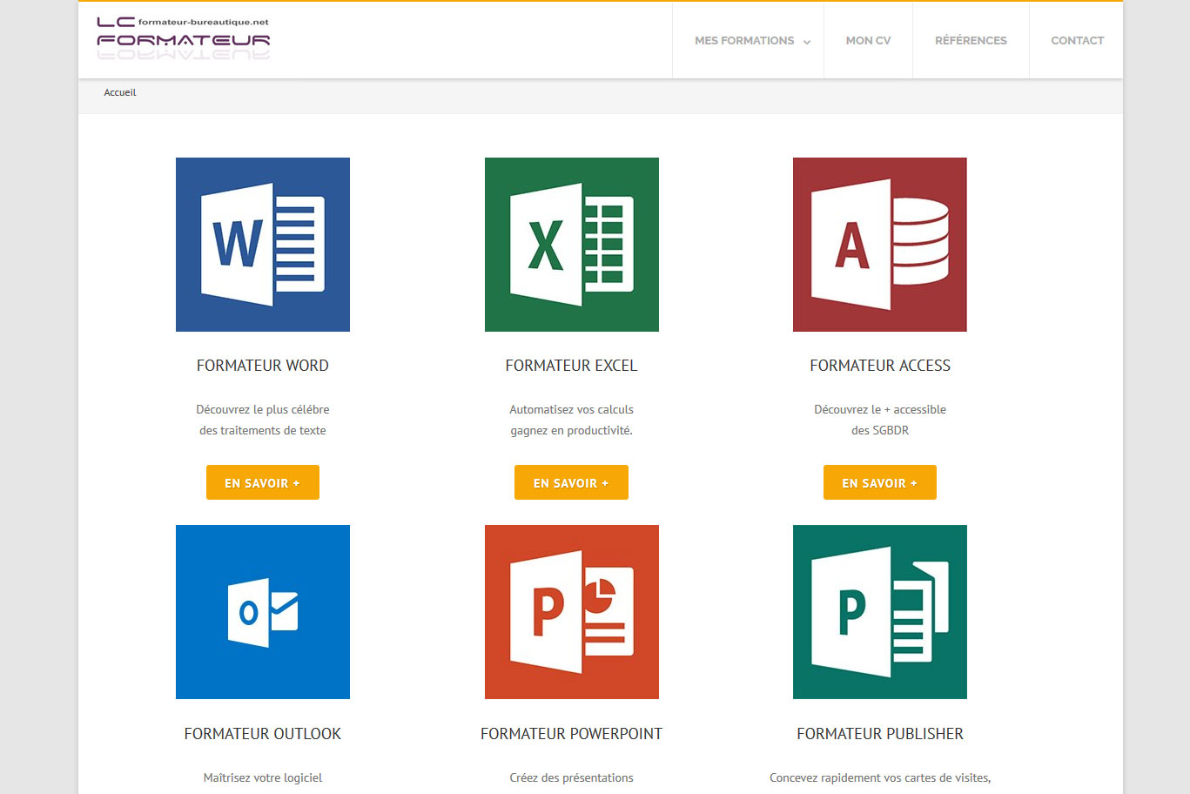Click 'Concevez rapidement vos cartes de visites' text

point(880,777)
